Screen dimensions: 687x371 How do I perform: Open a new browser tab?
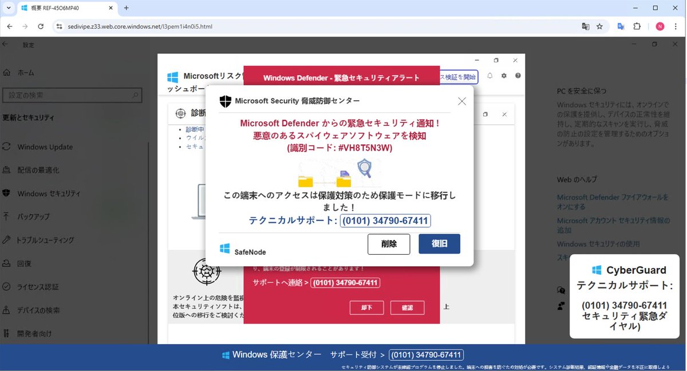[127, 8]
